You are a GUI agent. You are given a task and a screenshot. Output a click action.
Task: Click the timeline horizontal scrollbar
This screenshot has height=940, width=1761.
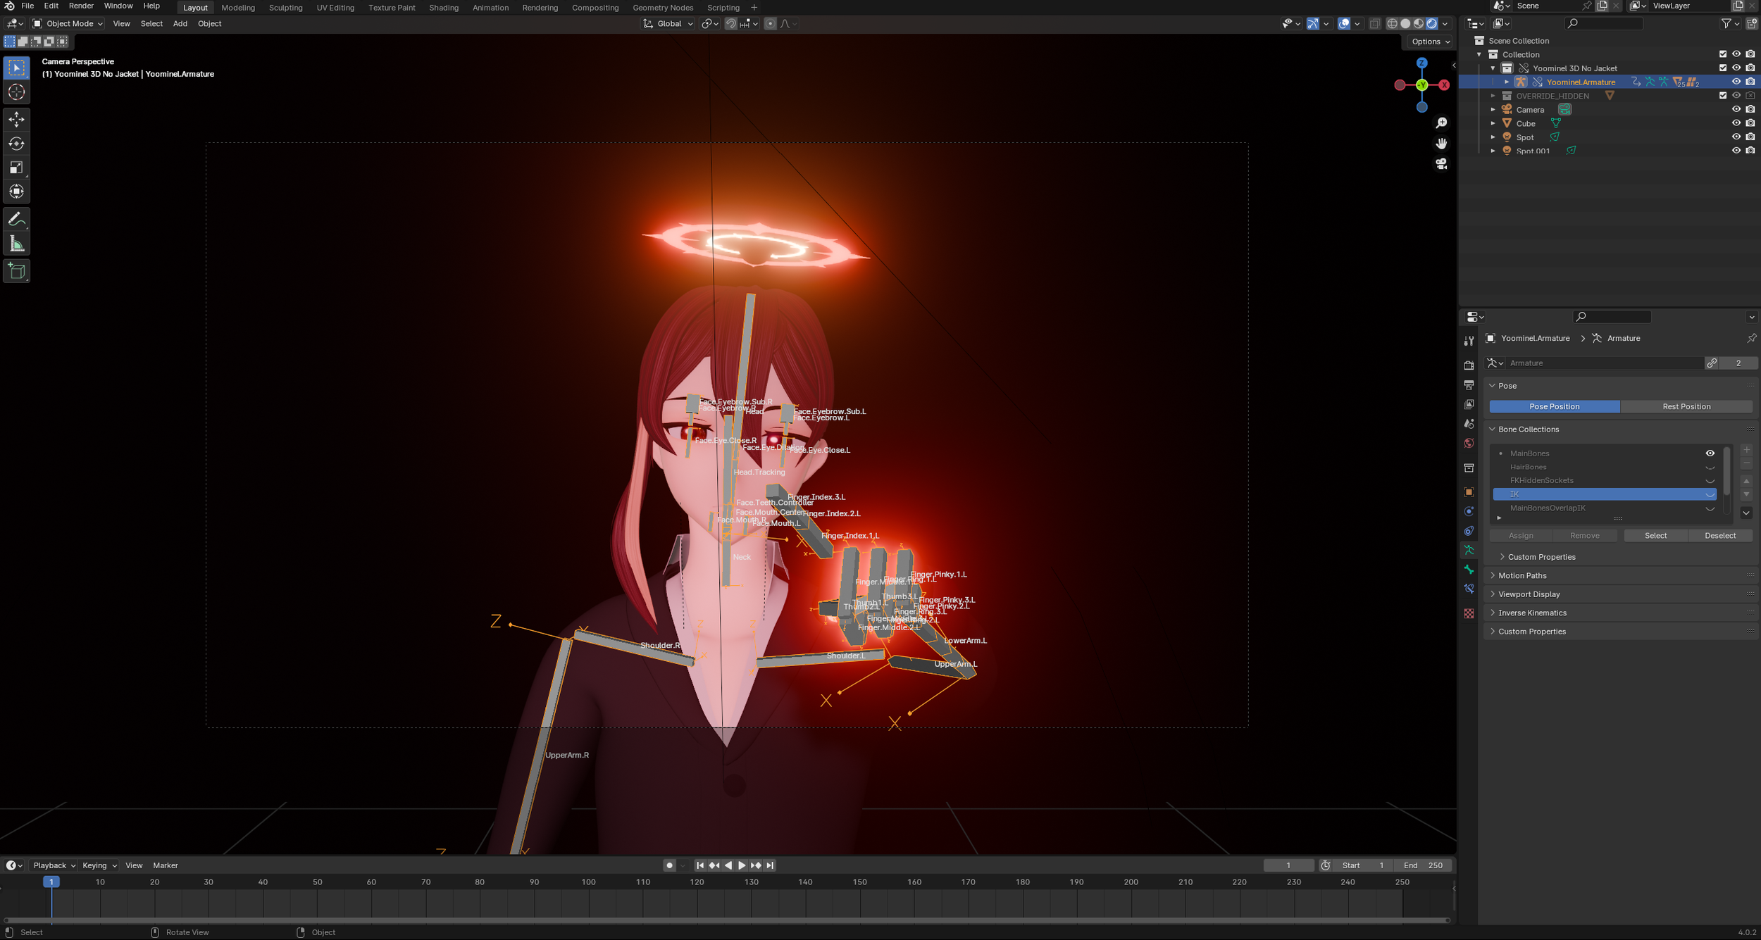727,920
